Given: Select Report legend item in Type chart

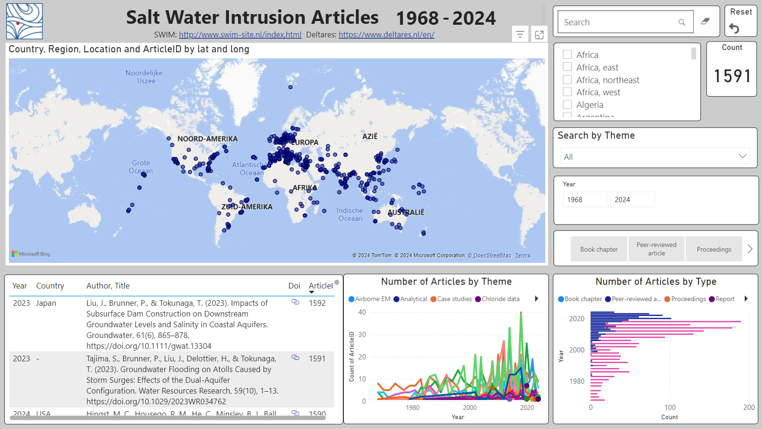Looking at the screenshot, I should (x=722, y=299).
